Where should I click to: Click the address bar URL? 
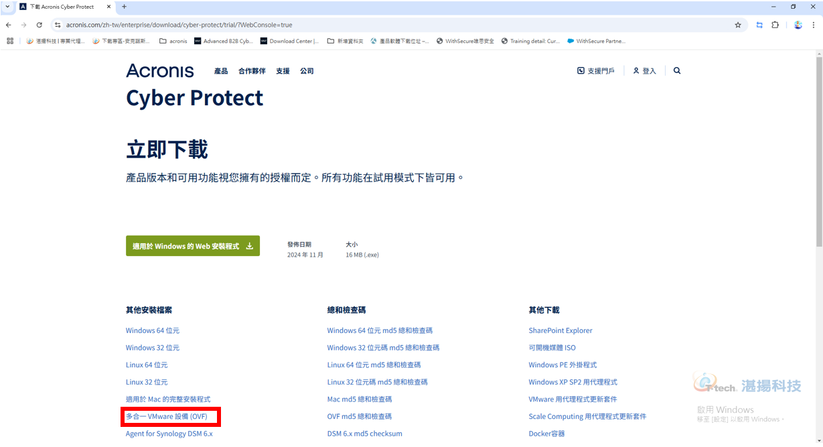click(179, 25)
